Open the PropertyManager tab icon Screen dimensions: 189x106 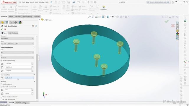click(x=7, y=22)
